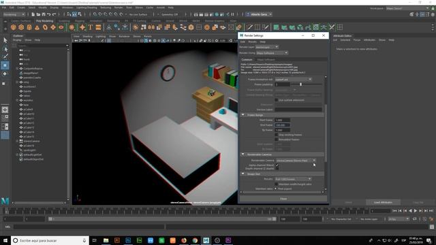Screen dimensions: 436x245
Task: Enable Skip existing frames
Action: 277,135
